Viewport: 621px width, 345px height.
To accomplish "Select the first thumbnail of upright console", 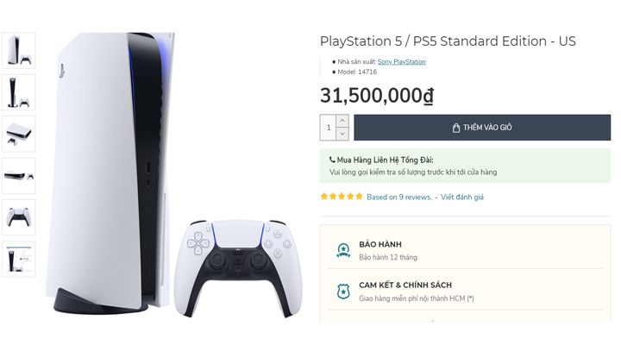I will pyautogui.click(x=19, y=51).
